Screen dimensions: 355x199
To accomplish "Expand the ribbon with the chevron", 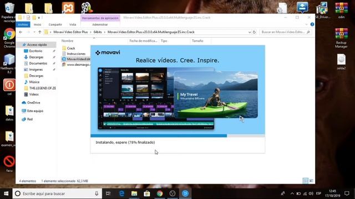I will click(x=306, y=24).
